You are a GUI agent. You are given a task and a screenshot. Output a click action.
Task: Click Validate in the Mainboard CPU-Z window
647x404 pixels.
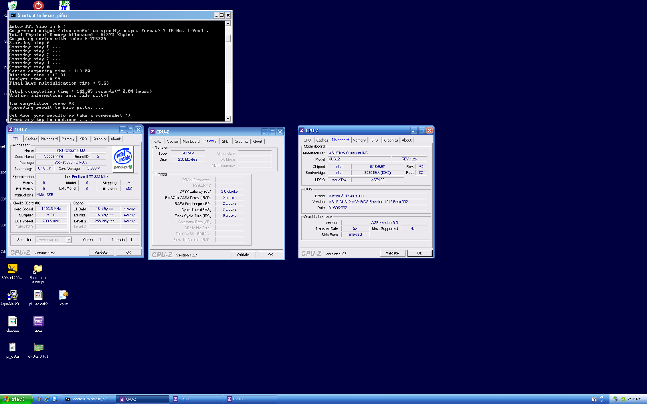(392, 254)
